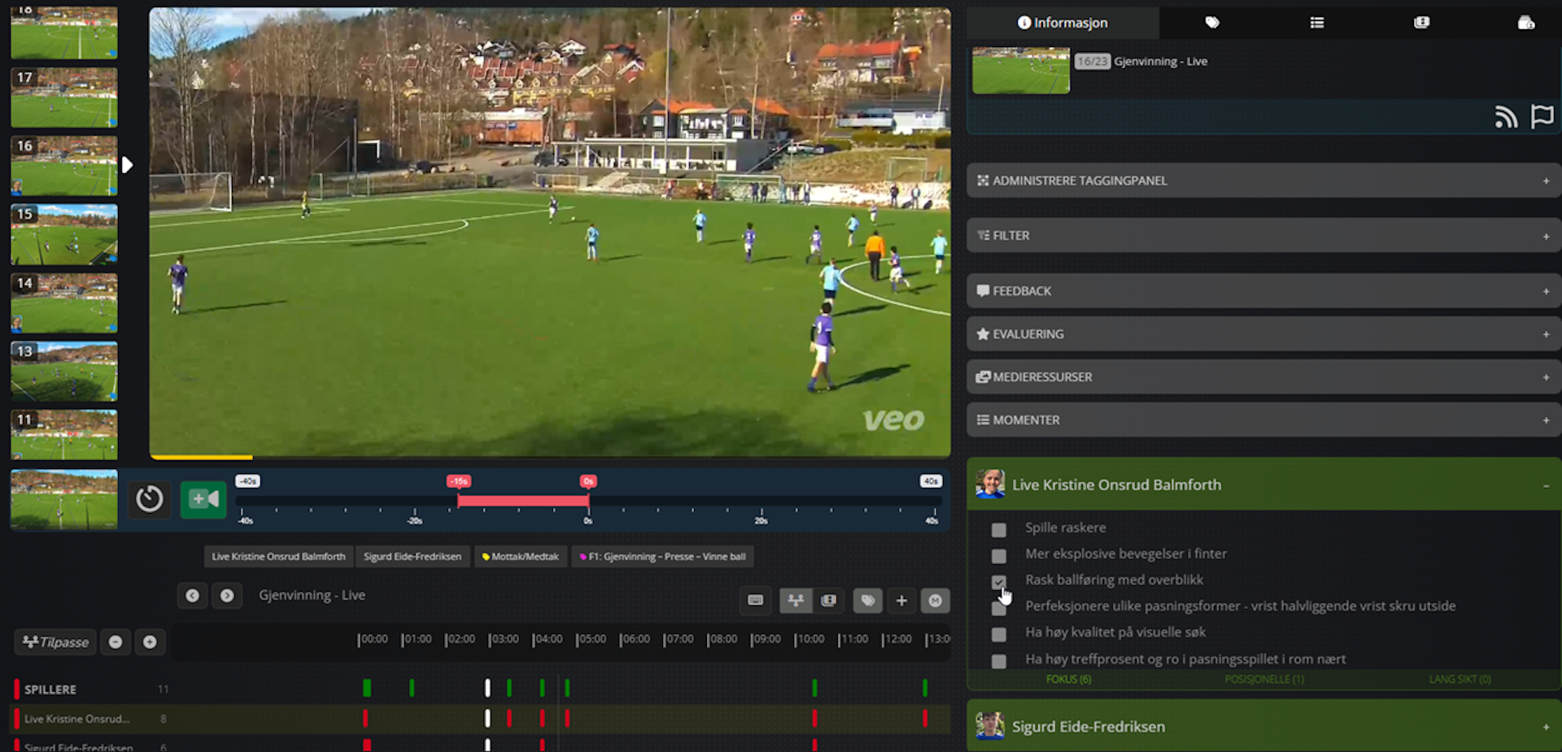This screenshot has height=752, width=1562.
Task: Expand the FILTER section
Action: [1263, 236]
